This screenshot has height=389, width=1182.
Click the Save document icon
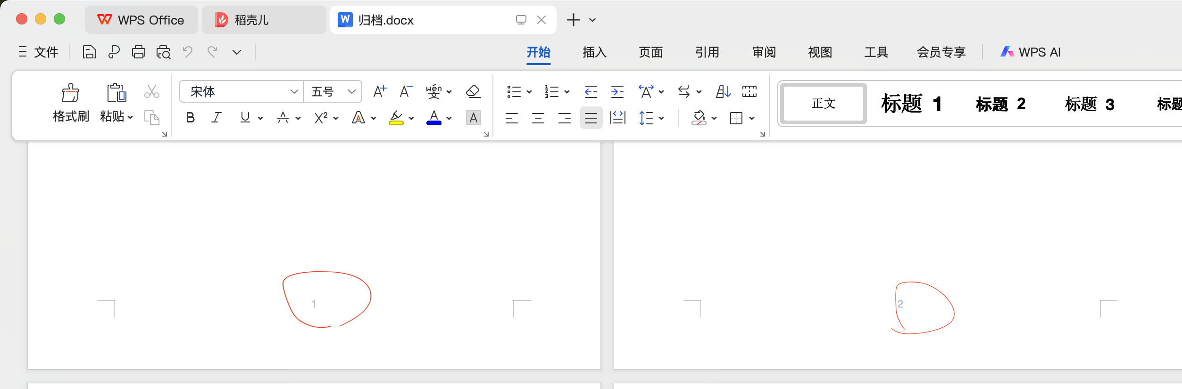[89, 52]
